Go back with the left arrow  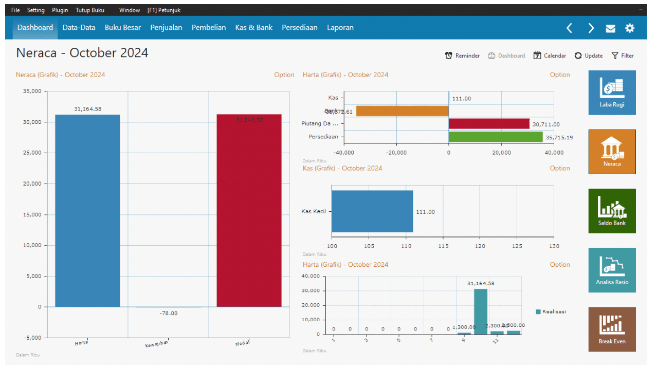tap(569, 28)
